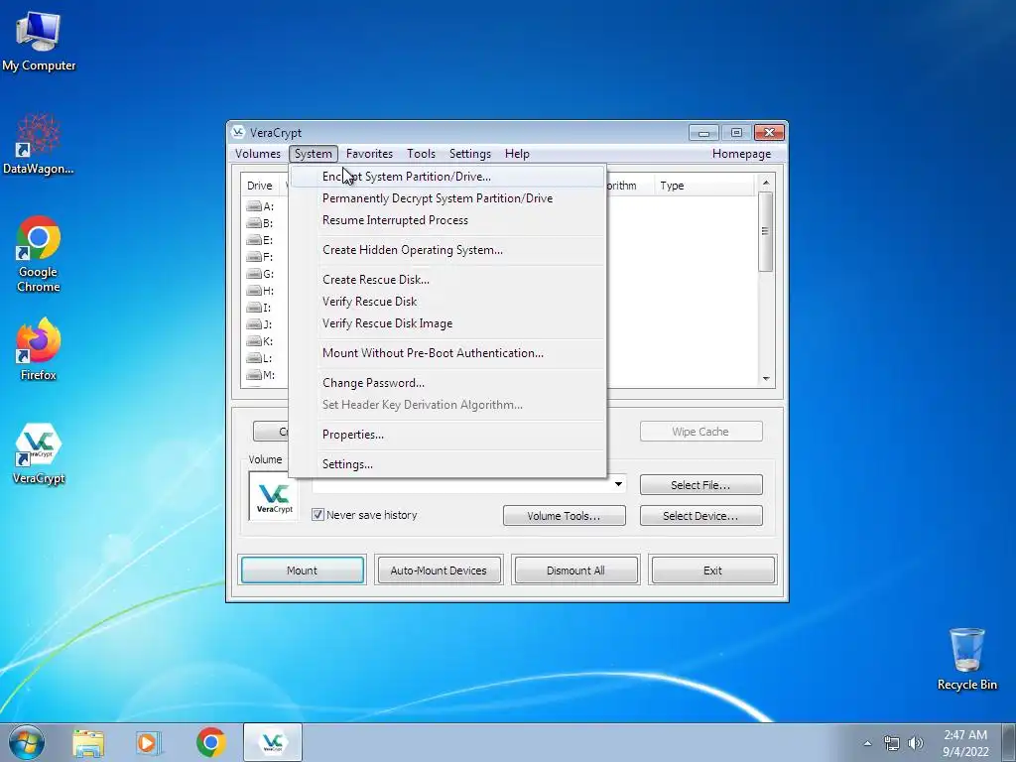The image size is (1016, 762).
Task: Show hidden tray icons arrow
Action: tap(867, 743)
